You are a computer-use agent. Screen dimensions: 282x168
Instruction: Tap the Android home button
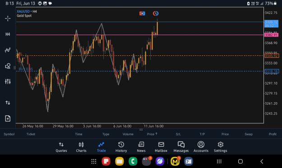coord(240,161)
